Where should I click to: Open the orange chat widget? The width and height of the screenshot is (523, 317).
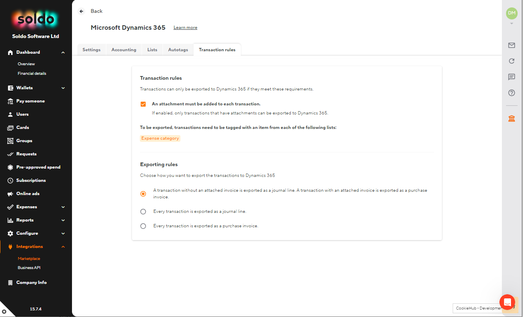[507, 302]
